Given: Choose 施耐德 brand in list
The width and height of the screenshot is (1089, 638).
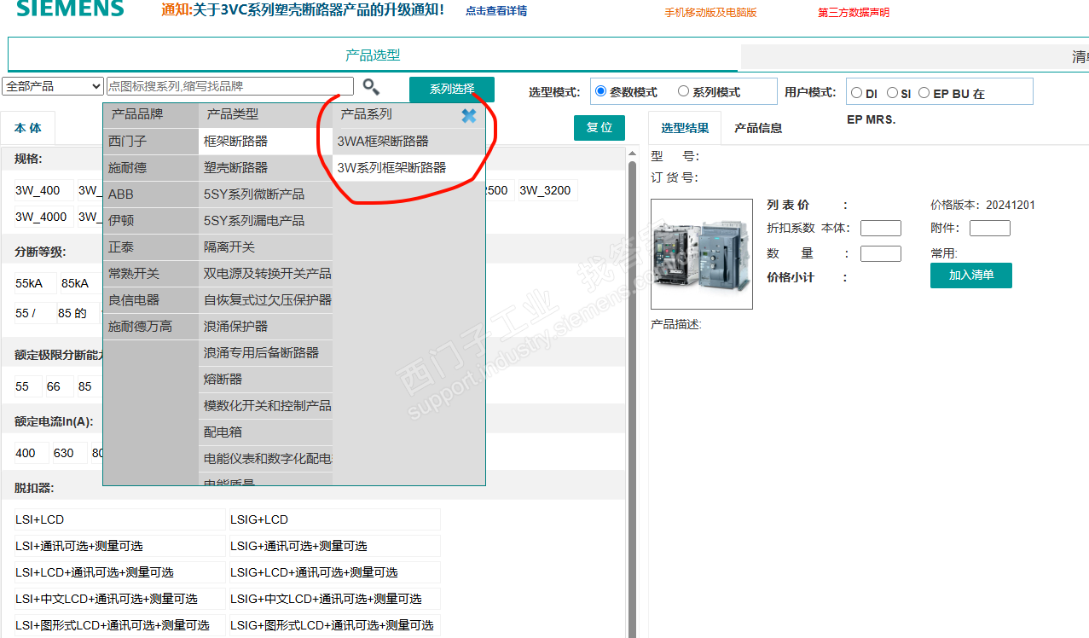Looking at the screenshot, I should coord(151,167).
